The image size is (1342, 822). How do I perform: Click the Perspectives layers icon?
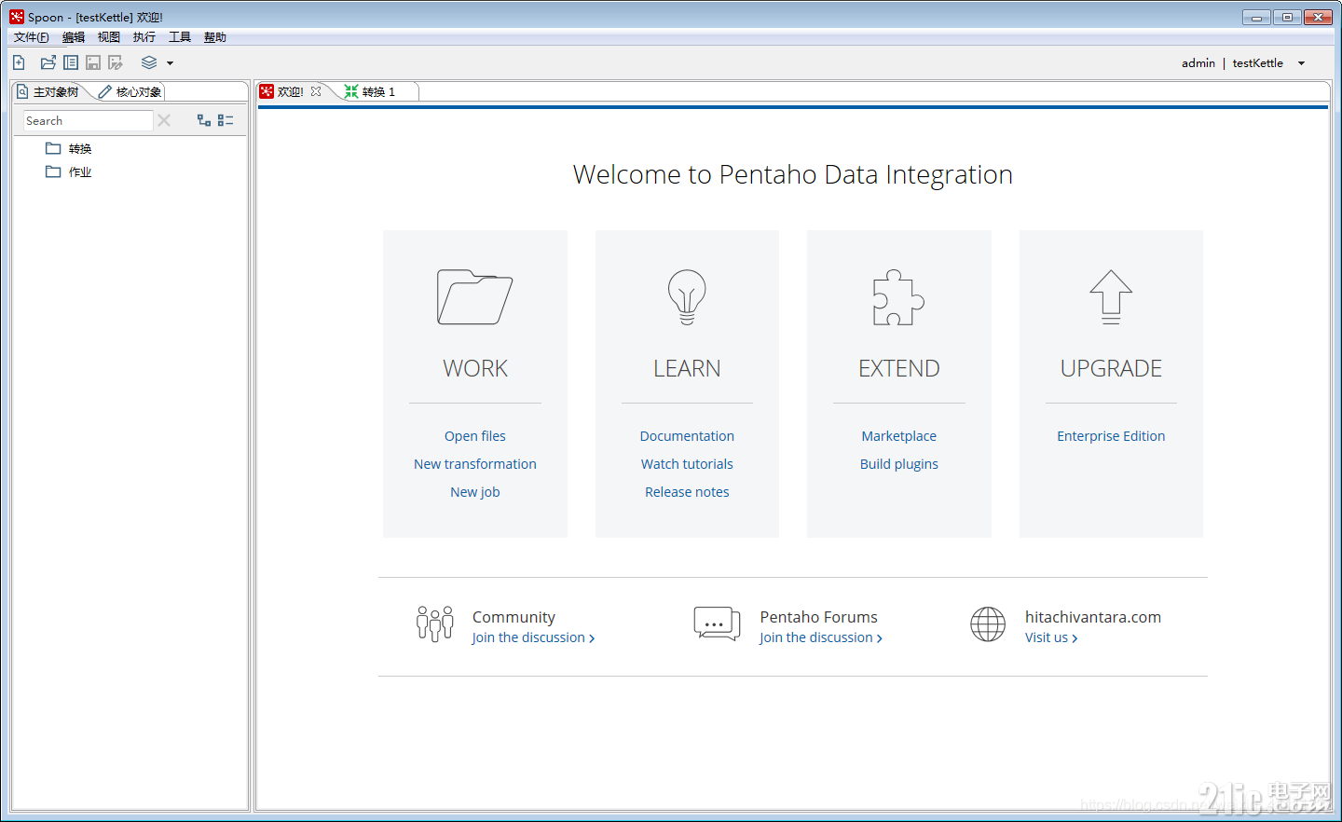tap(149, 62)
